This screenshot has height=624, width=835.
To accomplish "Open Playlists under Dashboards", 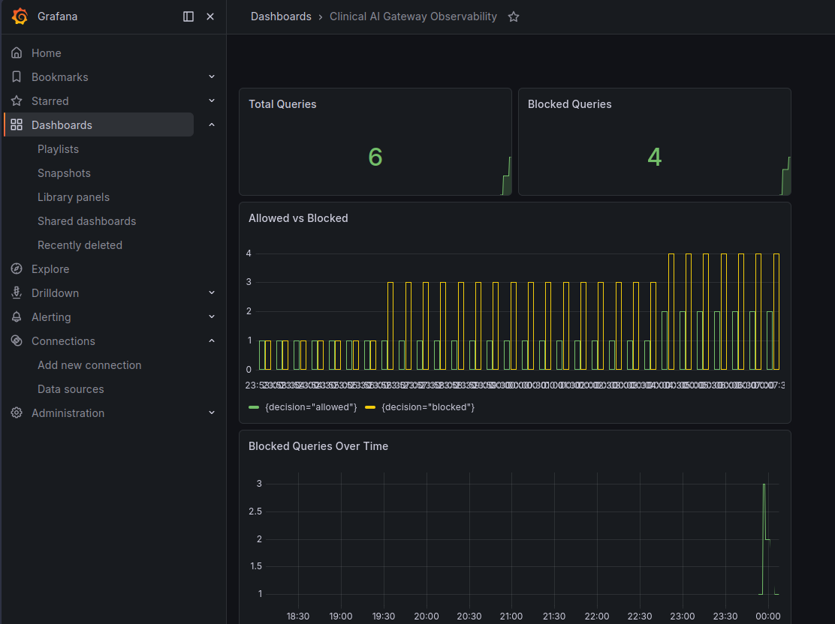I will coord(58,149).
